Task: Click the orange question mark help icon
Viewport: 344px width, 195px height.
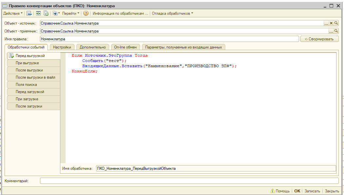Action: (86, 13)
